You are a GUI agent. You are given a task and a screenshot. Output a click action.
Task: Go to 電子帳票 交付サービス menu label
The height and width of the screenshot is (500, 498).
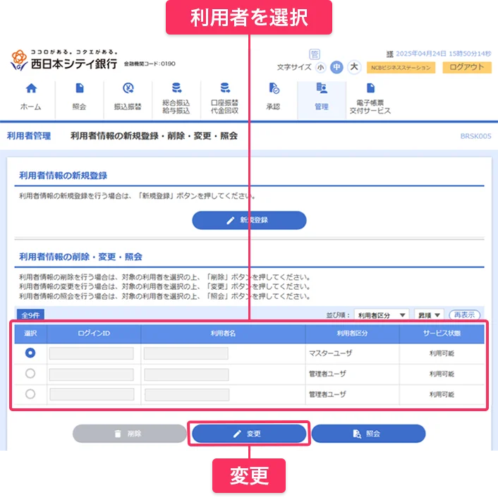pyautogui.click(x=370, y=106)
